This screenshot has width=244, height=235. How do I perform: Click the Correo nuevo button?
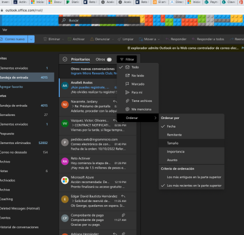pos(14,39)
